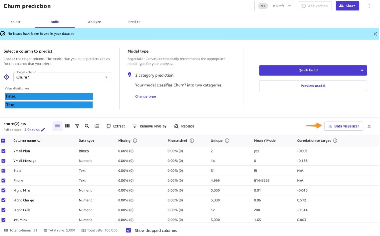This screenshot has width=380, height=236.
Task: Open the Remove rows by menu
Action: click(149, 126)
